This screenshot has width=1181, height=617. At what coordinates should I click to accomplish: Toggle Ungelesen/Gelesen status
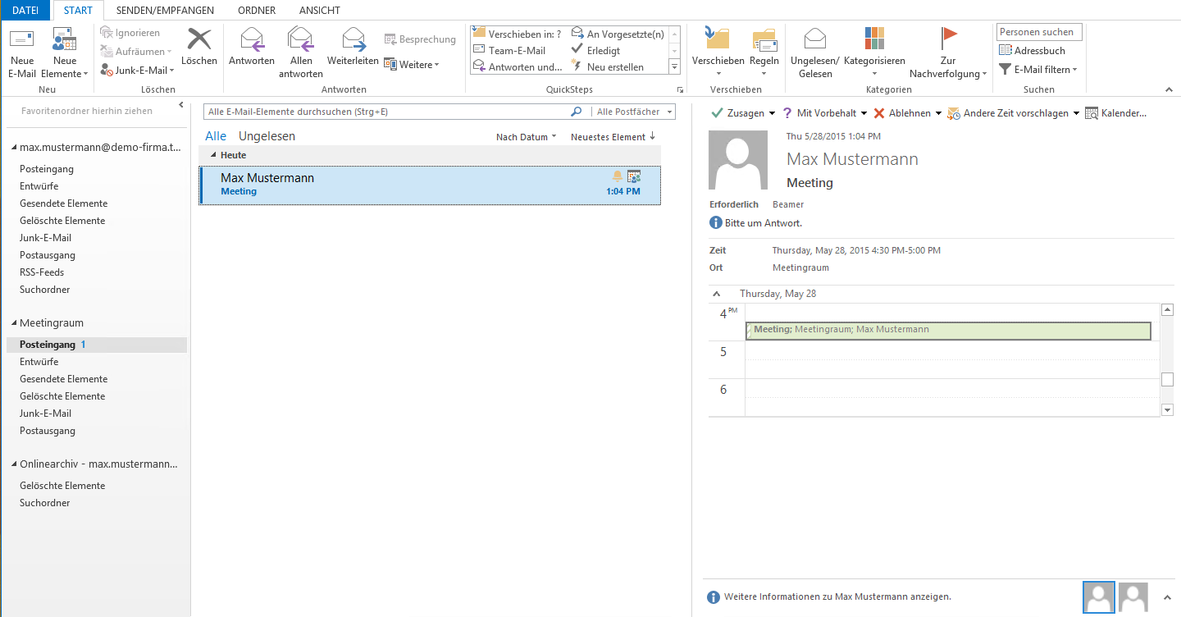point(814,53)
